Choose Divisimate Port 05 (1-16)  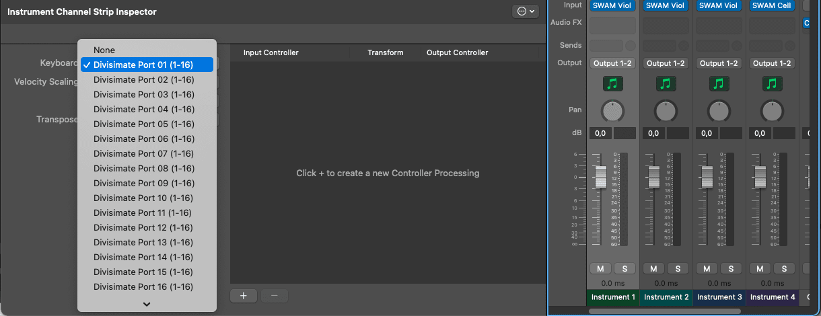(147, 124)
